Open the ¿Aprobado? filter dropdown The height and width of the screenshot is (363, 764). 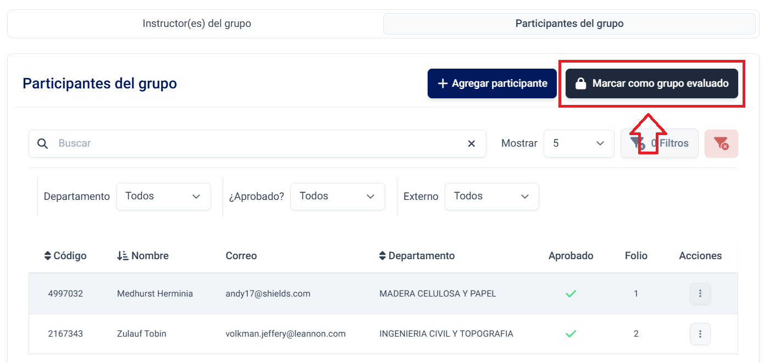click(x=337, y=197)
